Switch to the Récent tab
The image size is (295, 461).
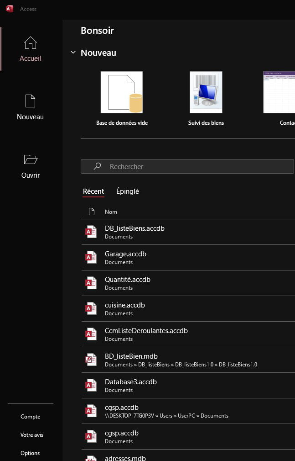[x=93, y=191]
